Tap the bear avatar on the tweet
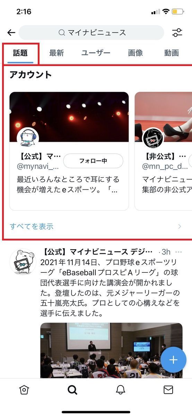 click(x=23, y=262)
